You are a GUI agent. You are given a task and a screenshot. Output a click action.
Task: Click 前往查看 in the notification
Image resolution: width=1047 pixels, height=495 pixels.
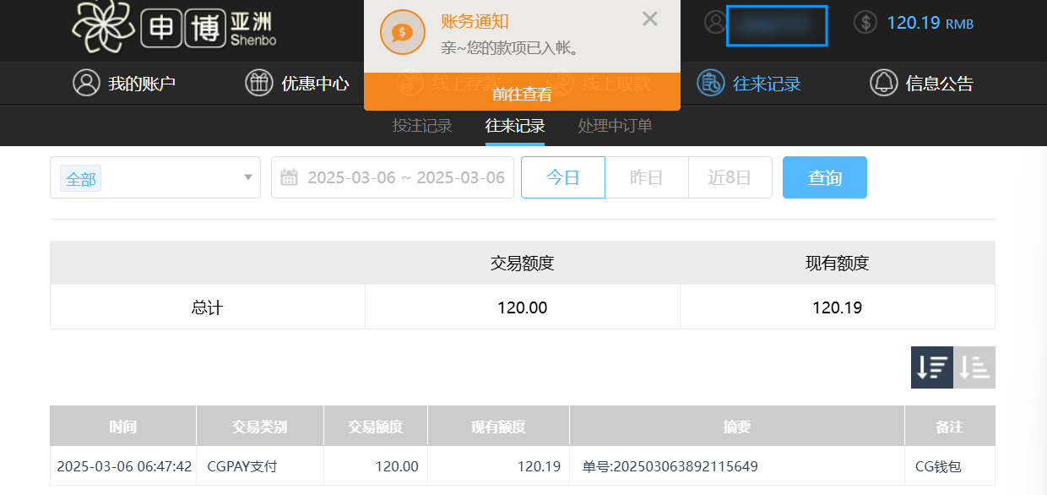pos(522,94)
